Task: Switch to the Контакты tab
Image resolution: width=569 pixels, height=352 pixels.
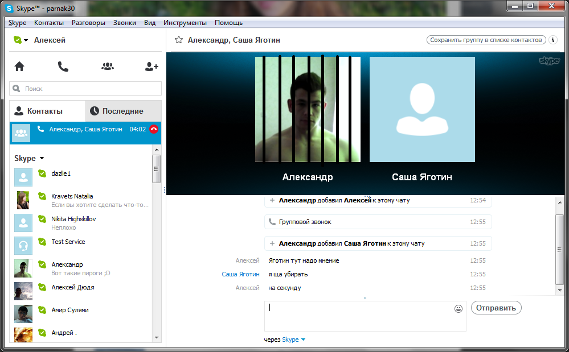Action: [47, 111]
